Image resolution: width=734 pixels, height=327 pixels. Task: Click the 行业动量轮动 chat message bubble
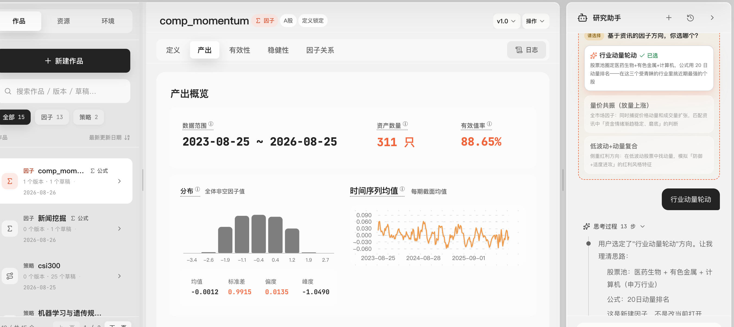coord(690,200)
